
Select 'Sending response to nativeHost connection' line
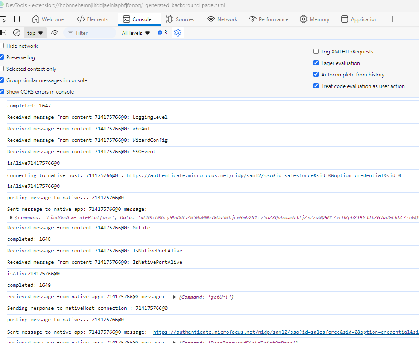87,308
